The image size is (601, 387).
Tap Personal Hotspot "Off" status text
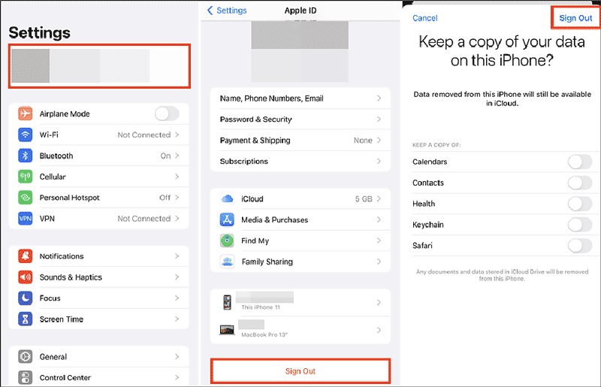[165, 198]
